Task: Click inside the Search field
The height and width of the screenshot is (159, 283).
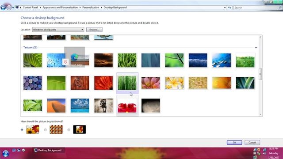Action: tap(256, 8)
